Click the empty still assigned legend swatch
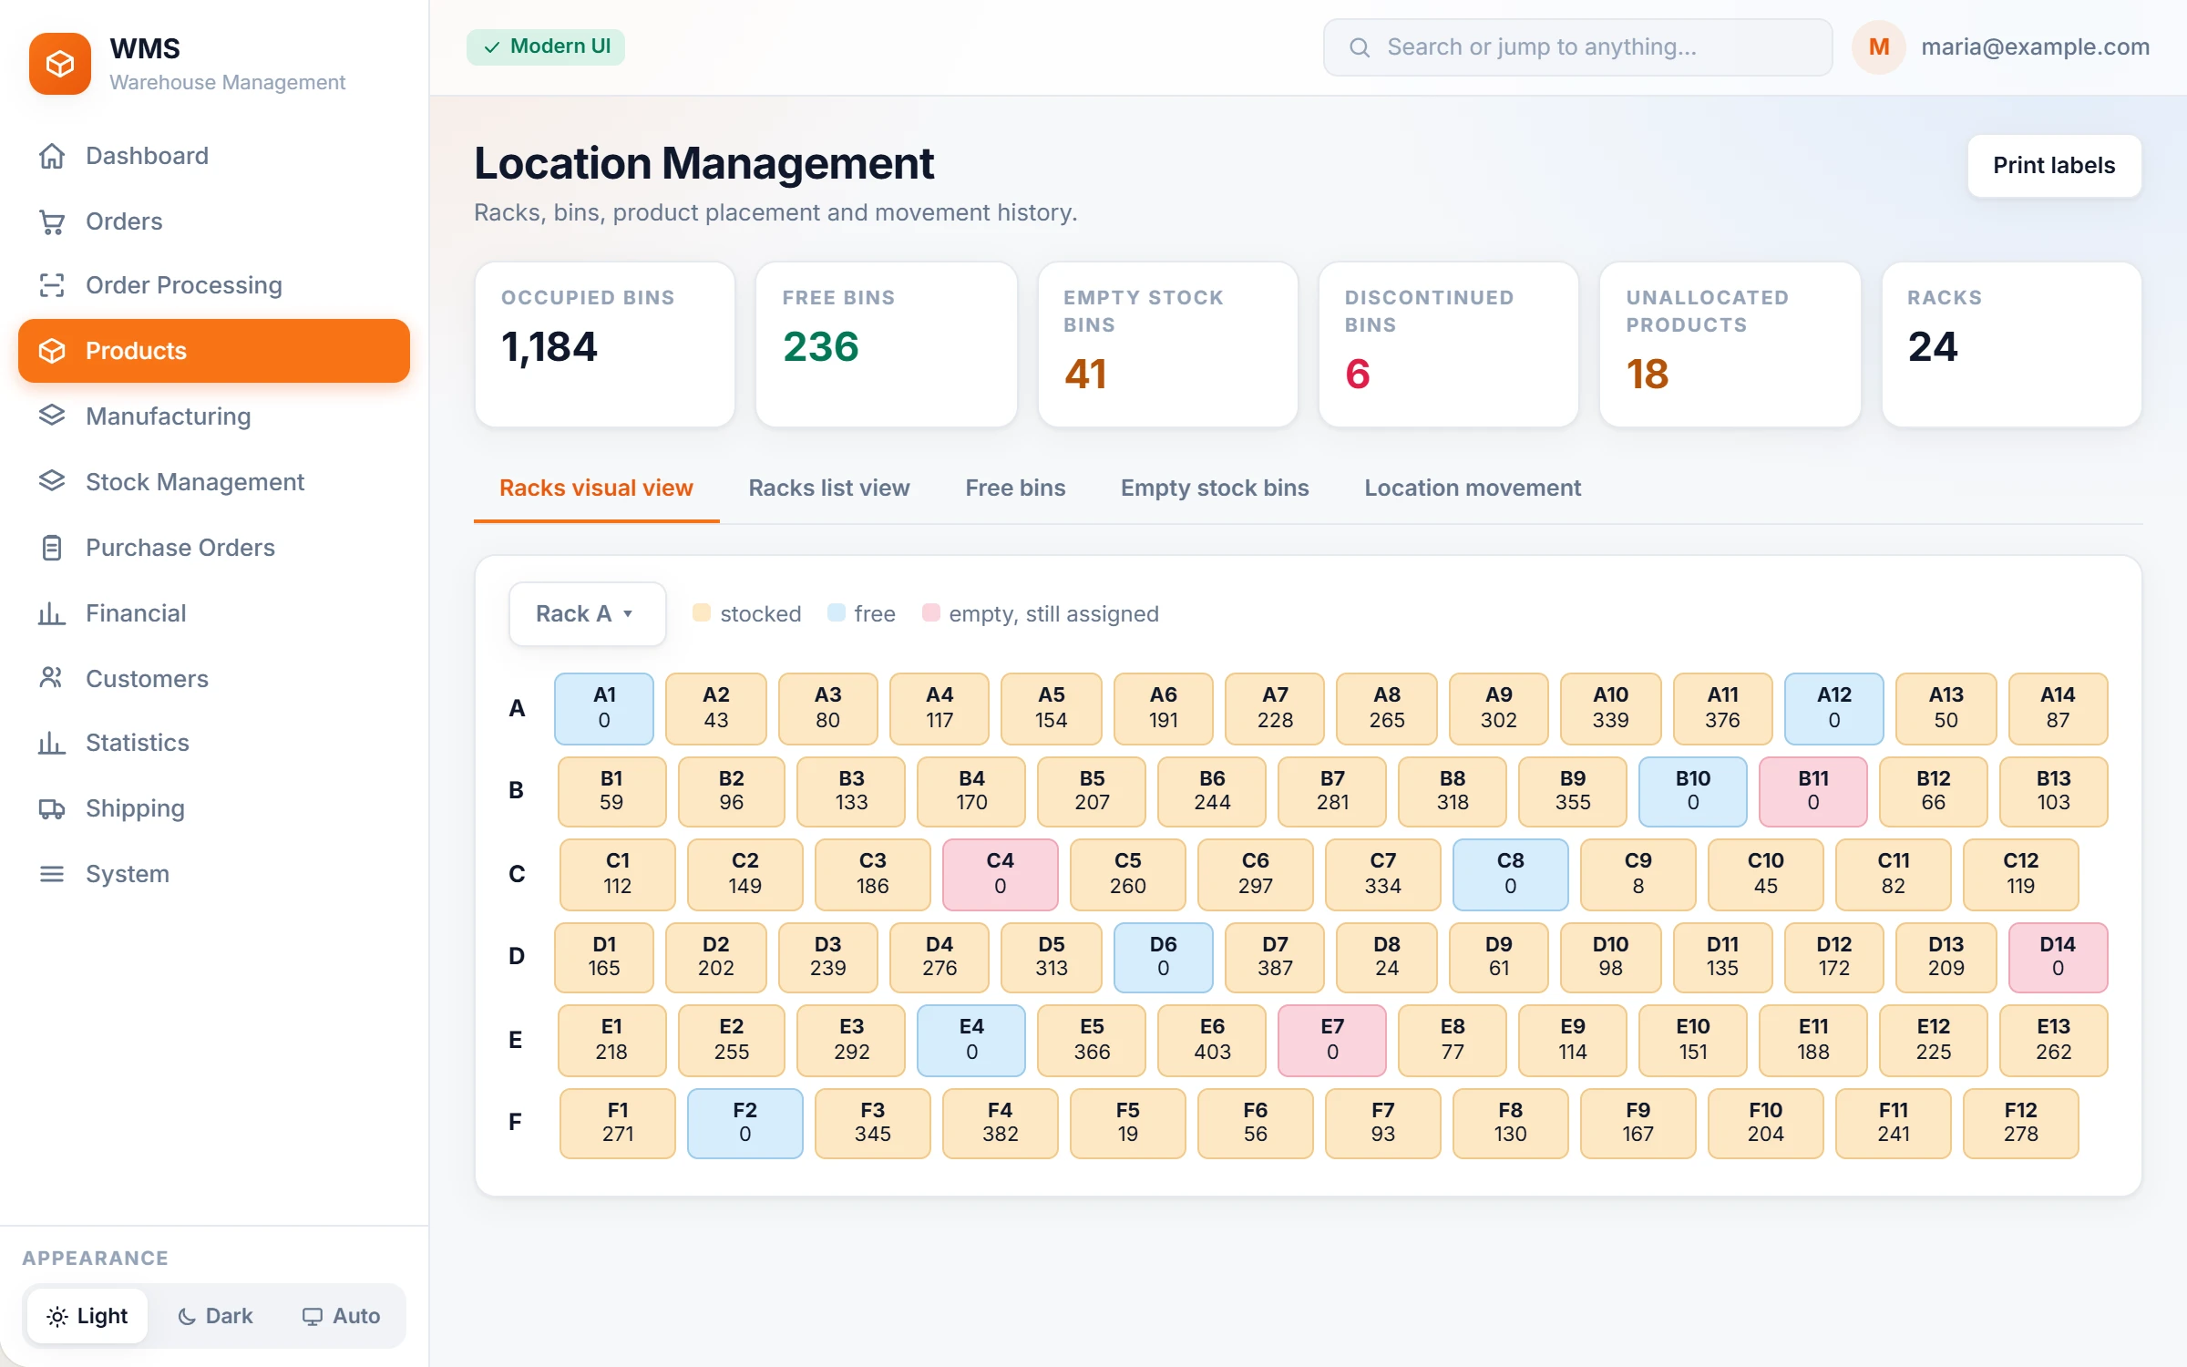This screenshot has height=1367, width=2187. (930, 612)
